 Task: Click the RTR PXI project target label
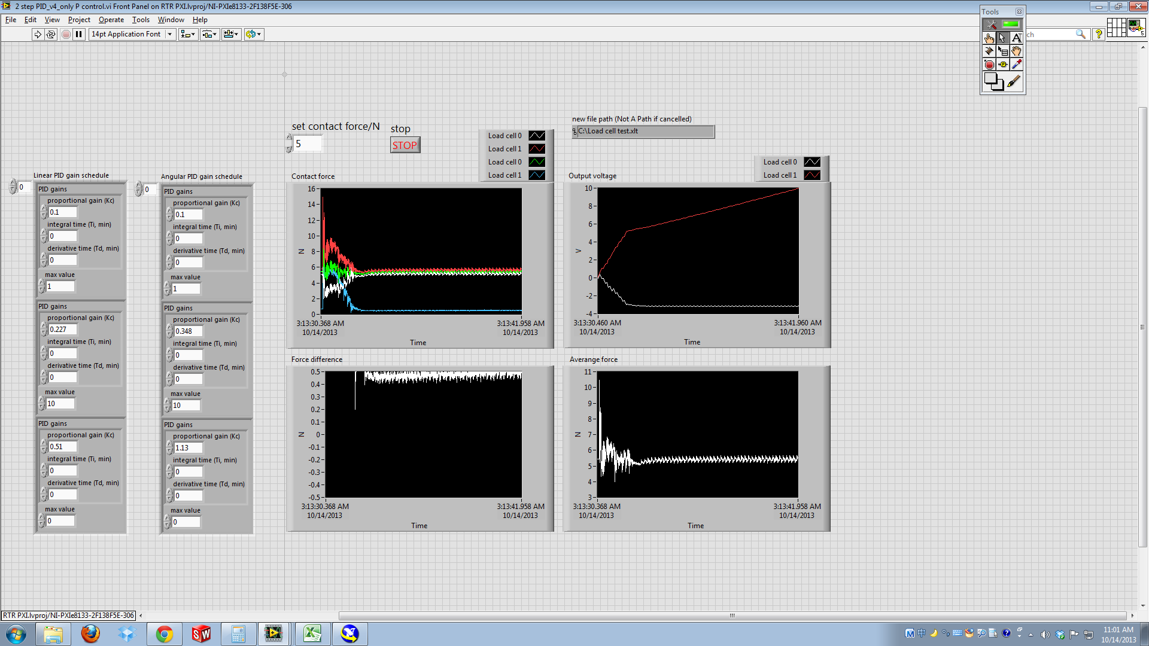point(68,615)
